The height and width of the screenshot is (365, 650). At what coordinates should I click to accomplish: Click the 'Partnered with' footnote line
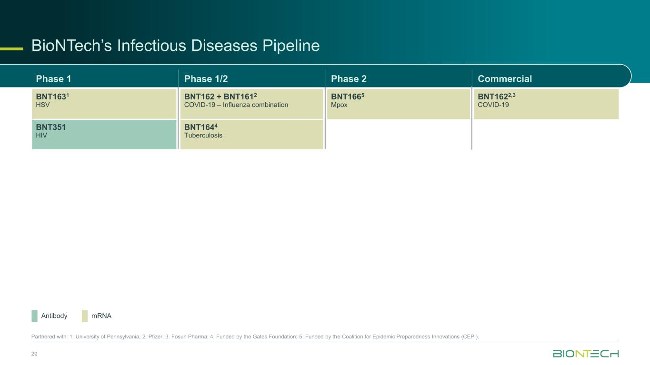tap(255, 337)
